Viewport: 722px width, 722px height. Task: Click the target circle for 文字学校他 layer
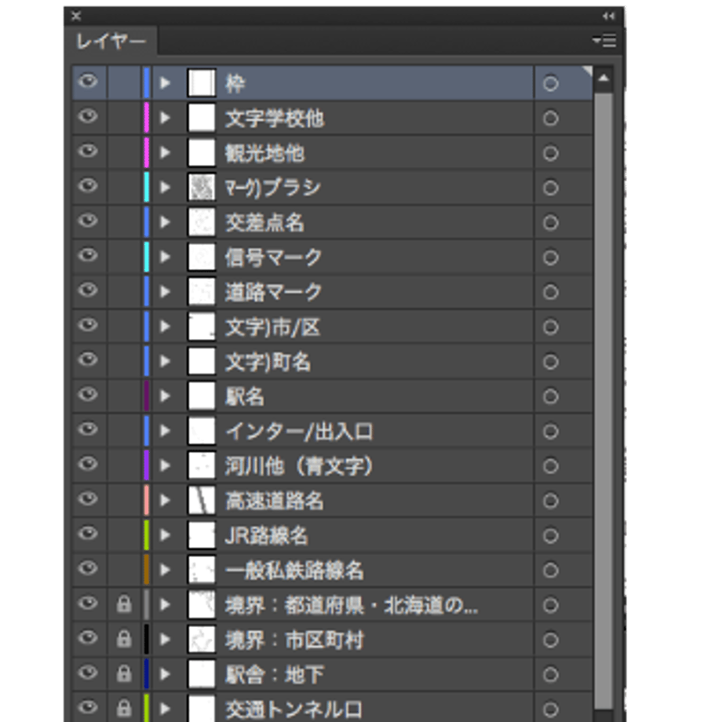551,119
